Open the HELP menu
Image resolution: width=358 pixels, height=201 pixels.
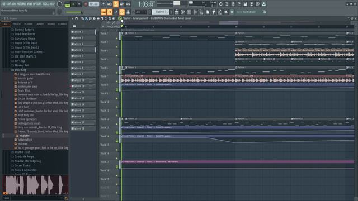(x=52, y=4)
